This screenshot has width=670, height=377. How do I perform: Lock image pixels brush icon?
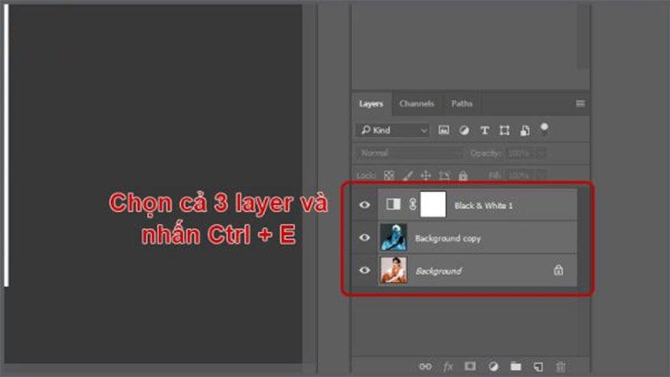tap(407, 175)
